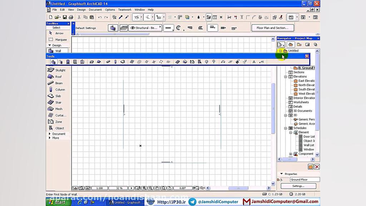Click zoom percentage 32 % field
This screenshot has height=206, width=366.
pos(119,188)
